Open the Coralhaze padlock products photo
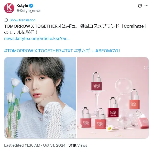The image size is (153, 151). tap(113, 98)
